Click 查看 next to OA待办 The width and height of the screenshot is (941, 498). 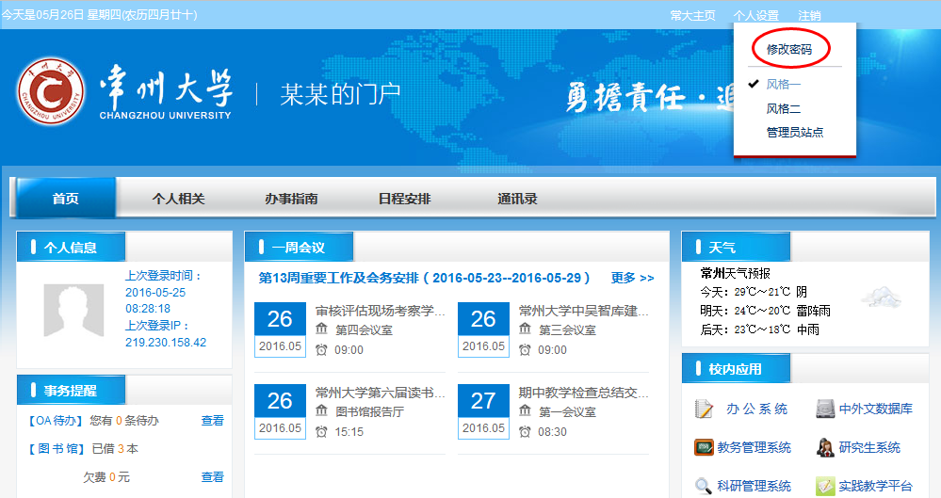213,421
